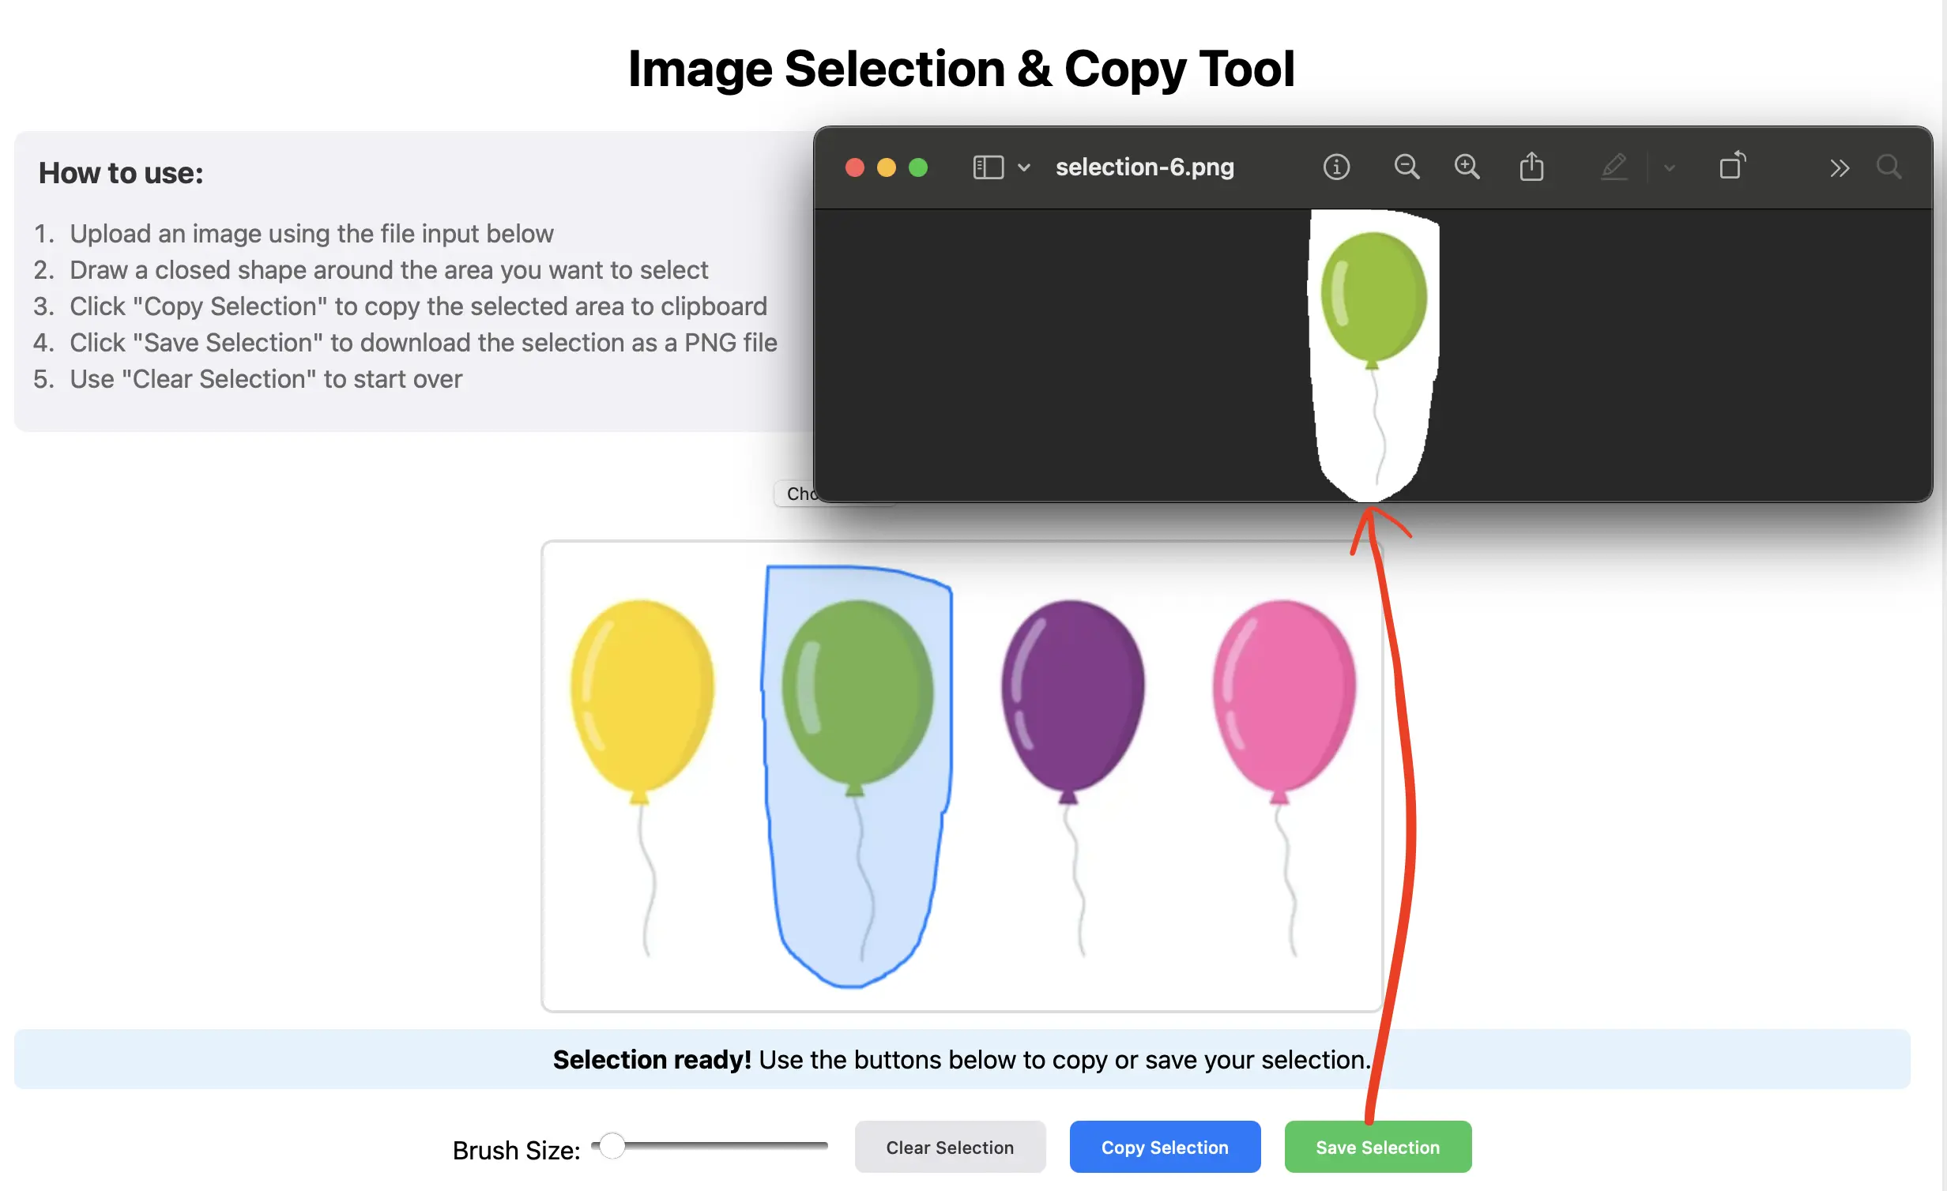This screenshot has width=1947, height=1191.
Task: Show more toolbar items via double chevron
Action: pos(1840,167)
